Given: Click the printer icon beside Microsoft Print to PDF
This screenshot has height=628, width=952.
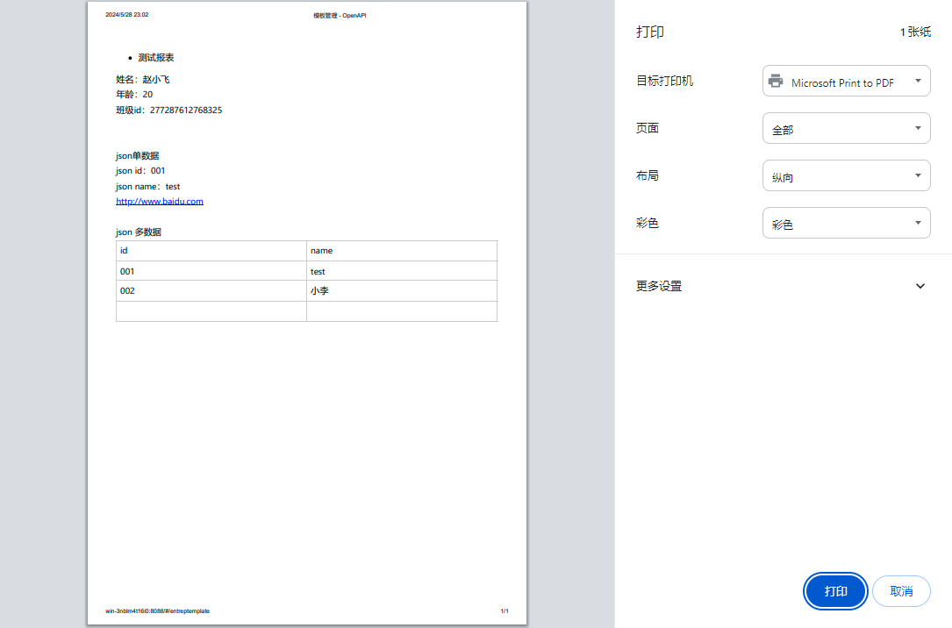Looking at the screenshot, I should coord(776,82).
